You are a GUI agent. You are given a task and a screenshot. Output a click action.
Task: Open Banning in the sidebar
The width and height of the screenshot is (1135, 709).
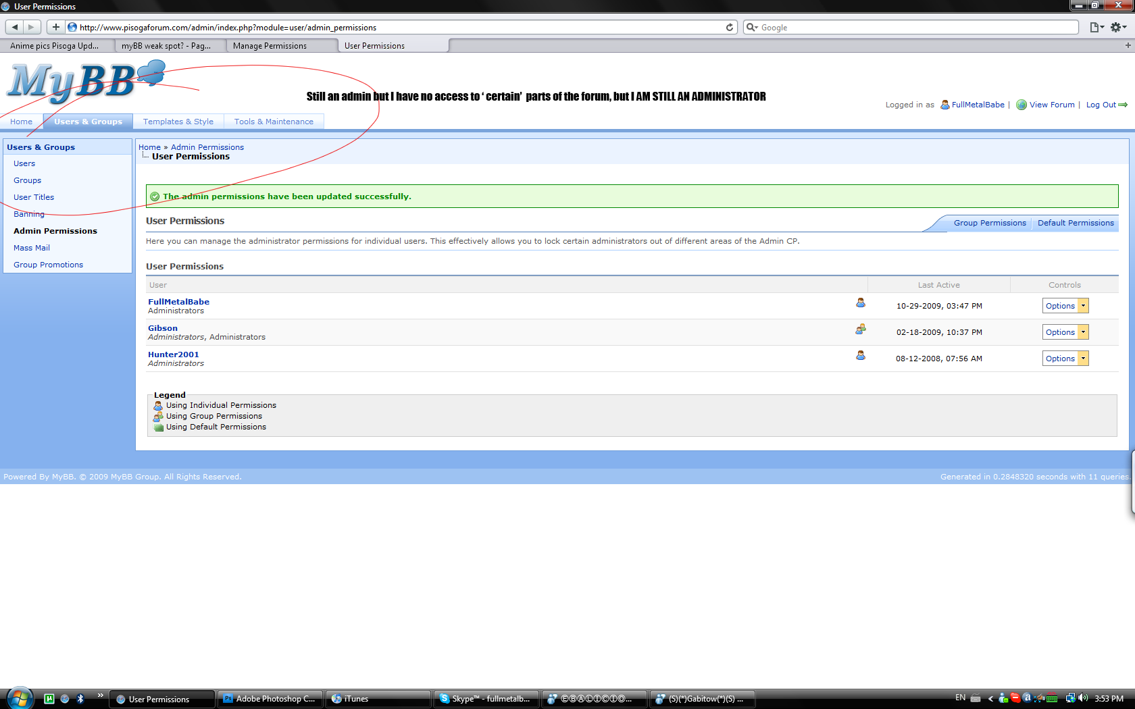[x=29, y=214]
